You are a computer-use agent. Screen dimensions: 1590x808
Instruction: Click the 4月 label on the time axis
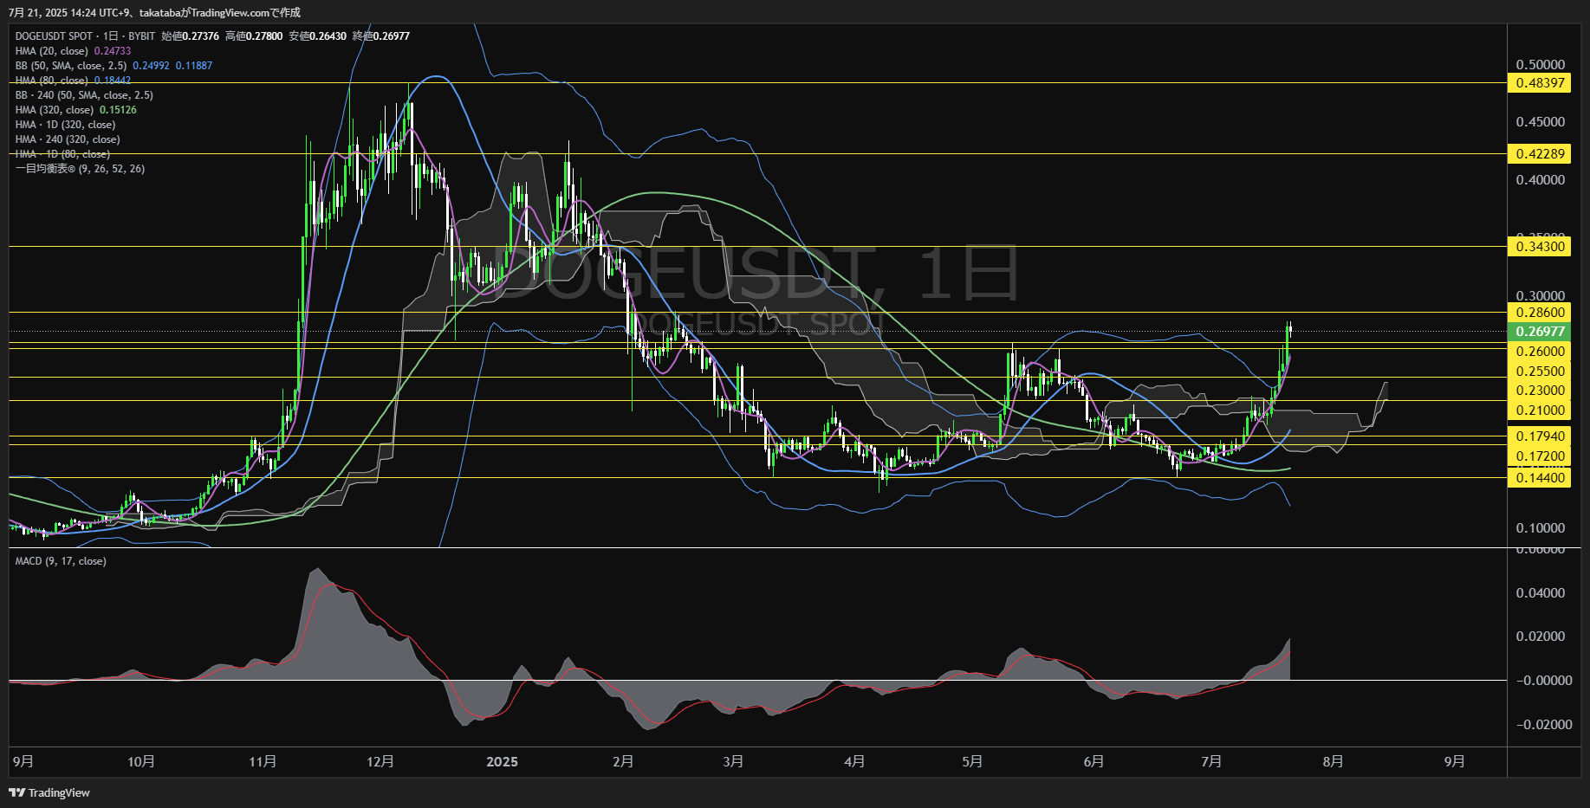(x=855, y=762)
